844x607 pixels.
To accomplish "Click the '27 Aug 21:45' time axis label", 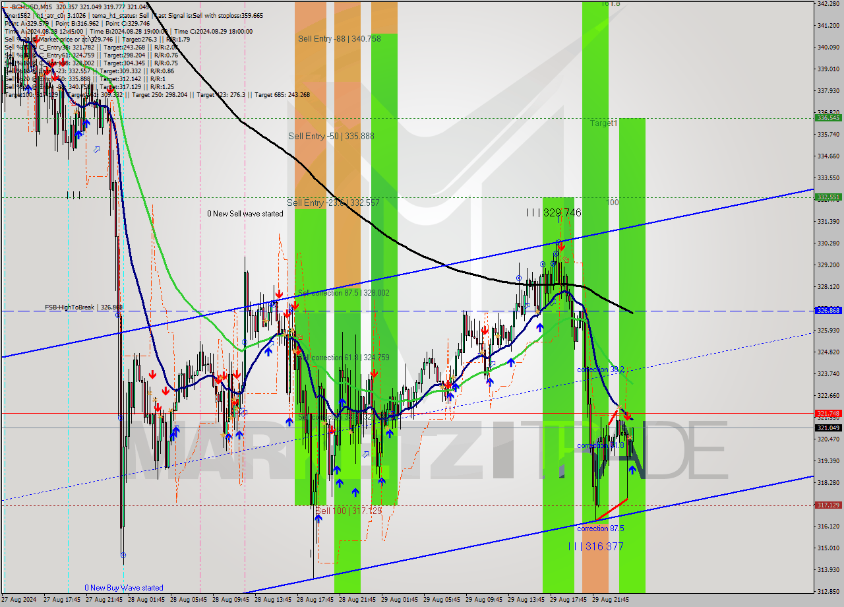I will pyautogui.click(x=104, y=600).
